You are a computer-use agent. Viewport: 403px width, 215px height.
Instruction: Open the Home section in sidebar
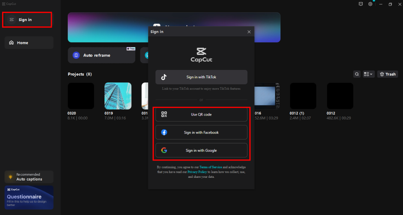29,43
